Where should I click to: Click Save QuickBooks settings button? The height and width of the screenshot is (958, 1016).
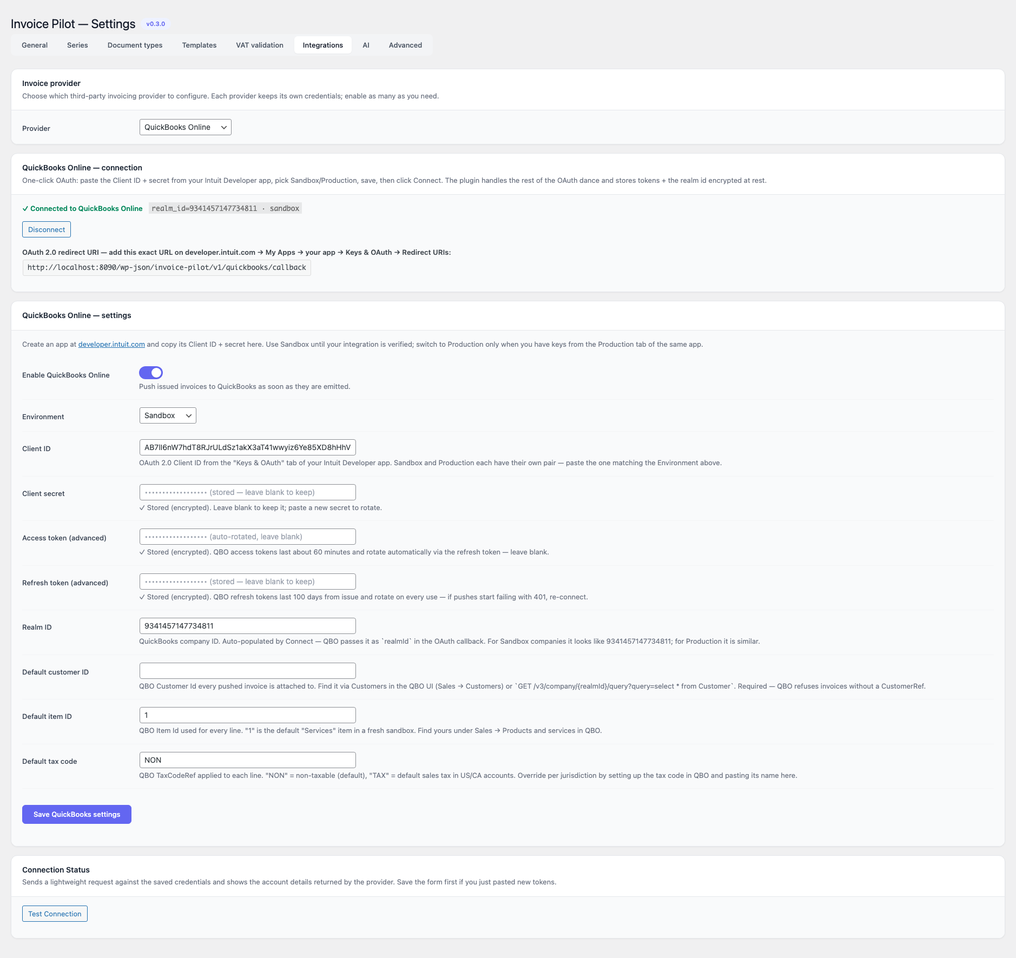[x=77, y=815]
